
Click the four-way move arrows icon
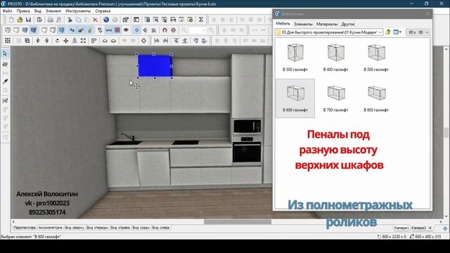[x=65, y=41]
